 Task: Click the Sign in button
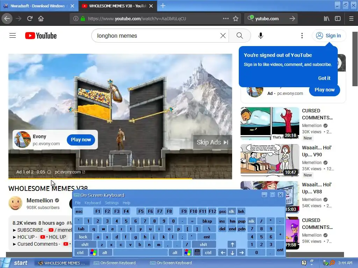click(329, 36)
